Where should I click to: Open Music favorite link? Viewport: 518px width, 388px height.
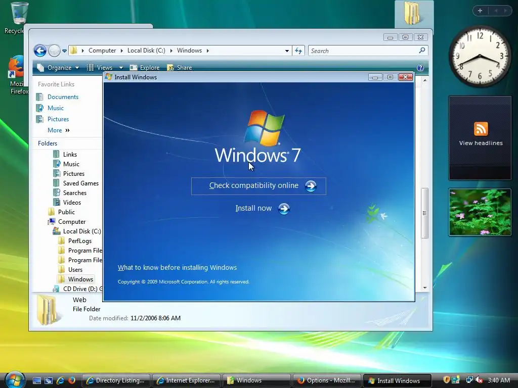coord(56,108)
